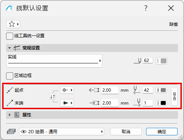This screenshot has width=184, height=140.
Task: Click the 末端 arrow size icon
Action: coord(94,103)
